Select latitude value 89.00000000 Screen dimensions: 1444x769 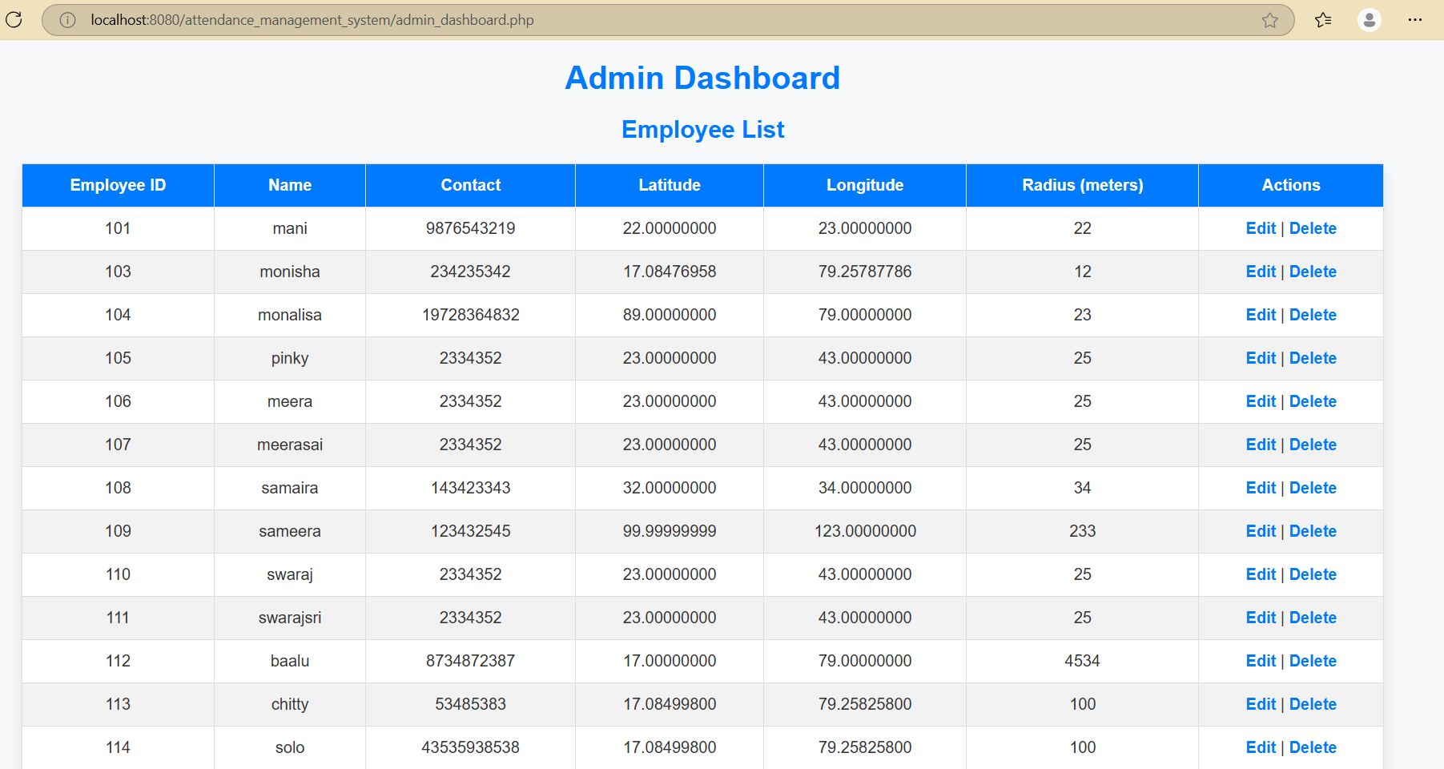(670, 315)
